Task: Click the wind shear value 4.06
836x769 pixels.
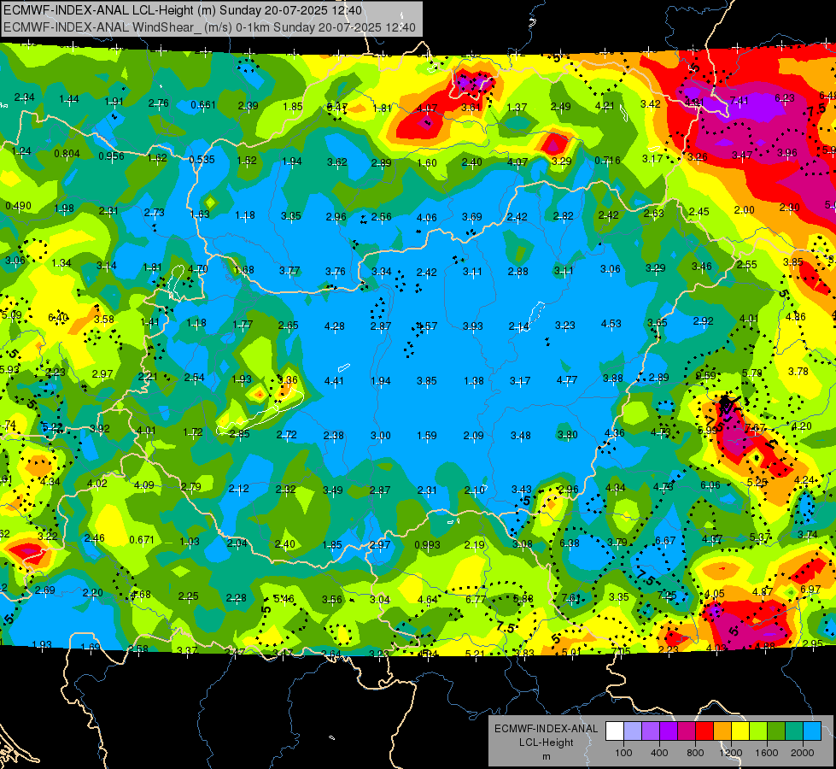Action: 426,217
